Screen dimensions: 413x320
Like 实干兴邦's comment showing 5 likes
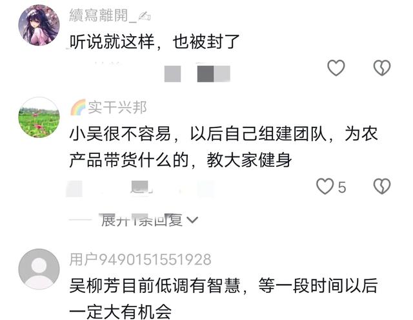click(x=325, y=187)
